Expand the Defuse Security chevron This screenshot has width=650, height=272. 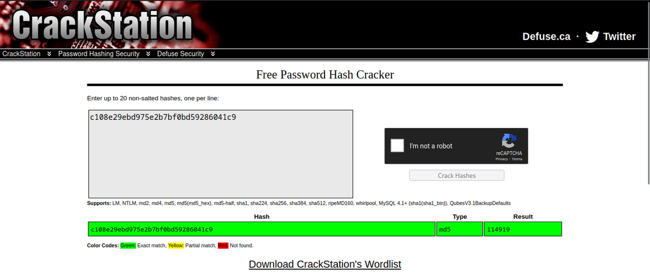pyautogui.click(x=213, y=54)
